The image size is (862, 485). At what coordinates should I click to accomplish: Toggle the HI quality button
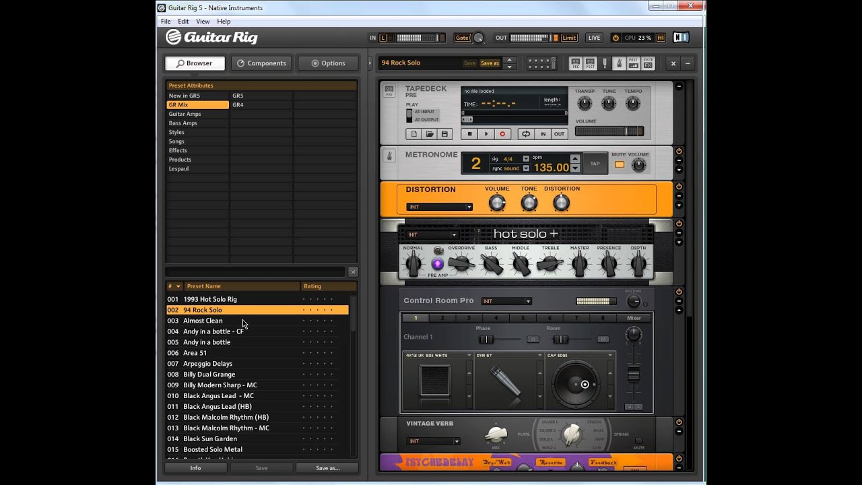point(661,38)
